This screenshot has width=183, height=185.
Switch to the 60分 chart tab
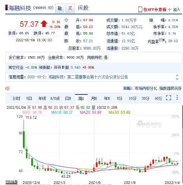tap(158, 98)
